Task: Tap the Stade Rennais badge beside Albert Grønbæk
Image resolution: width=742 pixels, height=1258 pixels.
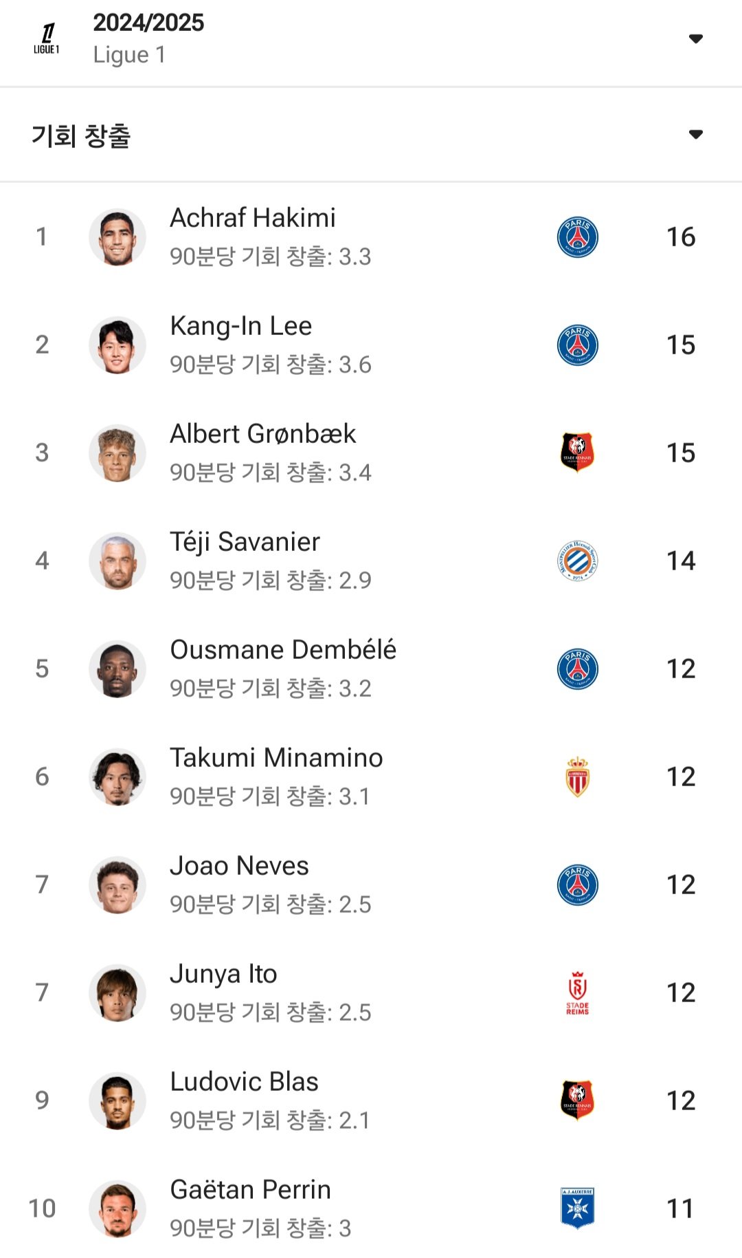Action: [x=577, y=453]
